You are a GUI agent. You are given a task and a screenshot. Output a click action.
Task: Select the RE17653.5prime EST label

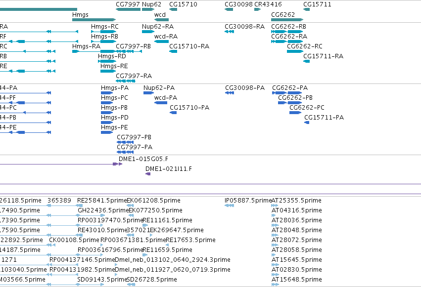click(190, 241)
